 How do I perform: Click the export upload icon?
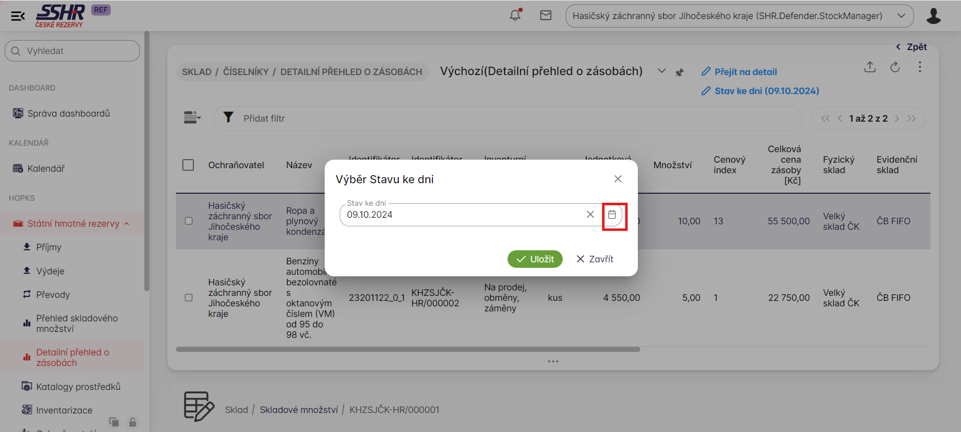click(870, 67)
